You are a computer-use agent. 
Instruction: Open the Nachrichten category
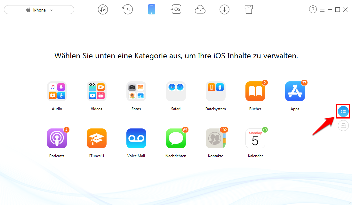[176, 138]
